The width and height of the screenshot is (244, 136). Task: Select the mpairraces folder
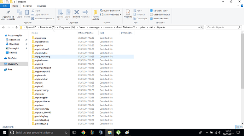[82, 38]
